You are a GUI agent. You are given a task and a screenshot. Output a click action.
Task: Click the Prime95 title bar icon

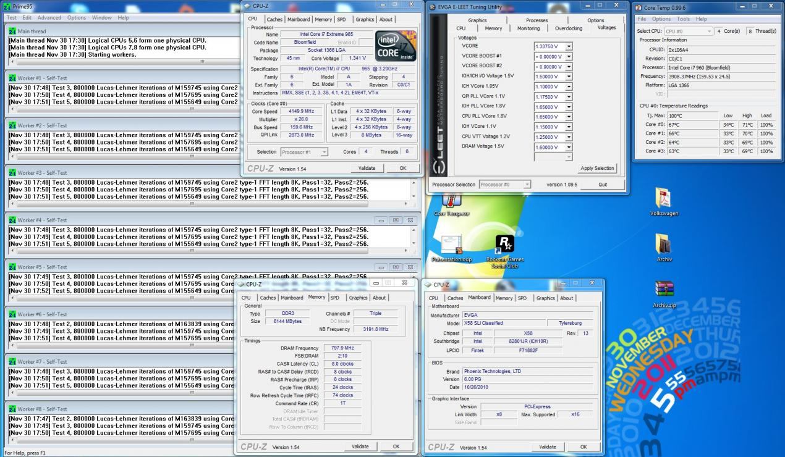point(7,6)
